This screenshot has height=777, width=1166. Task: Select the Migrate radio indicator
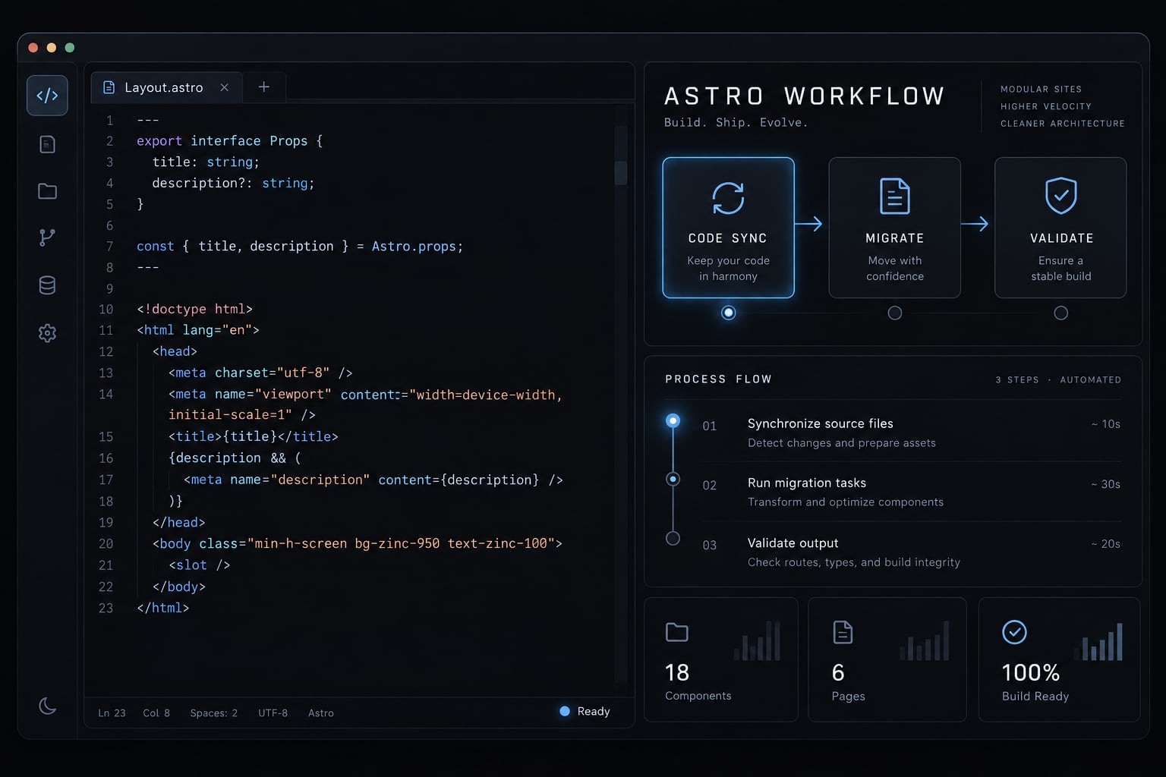click(895, 313)
